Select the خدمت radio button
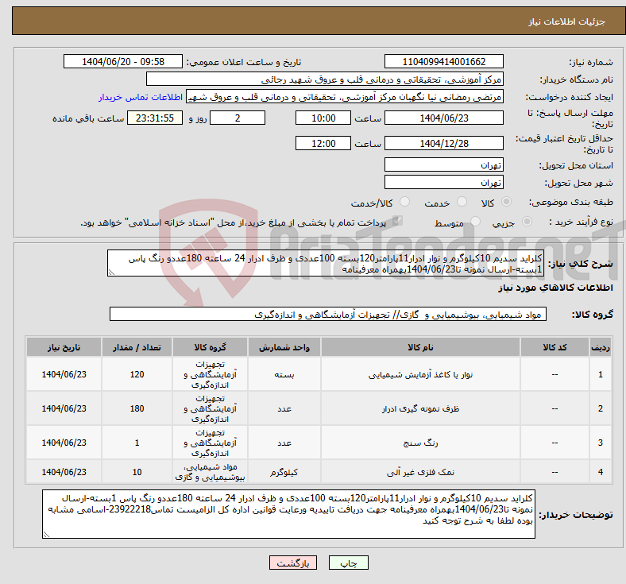This screenshot has width=626, height=584. pyautogui.click(x=462, y=202)
